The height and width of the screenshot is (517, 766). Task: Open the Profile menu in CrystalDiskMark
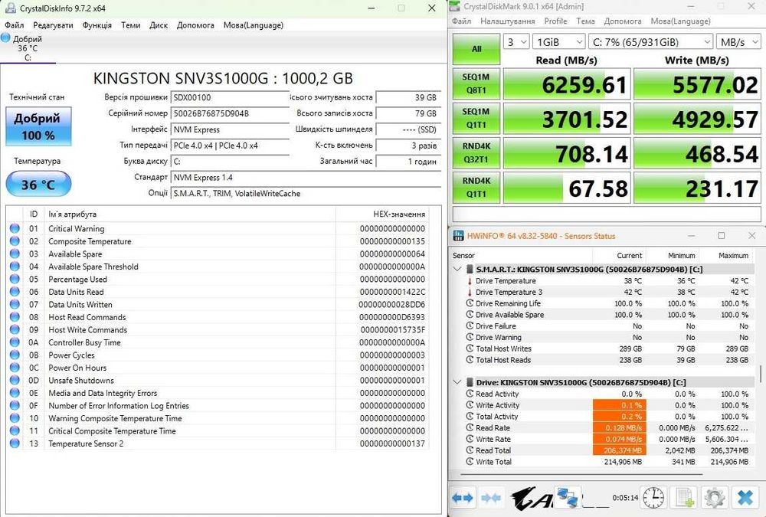[555, 21]
